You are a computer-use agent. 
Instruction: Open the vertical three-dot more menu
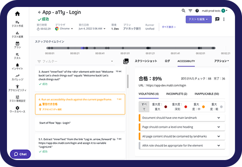(224, 19)
